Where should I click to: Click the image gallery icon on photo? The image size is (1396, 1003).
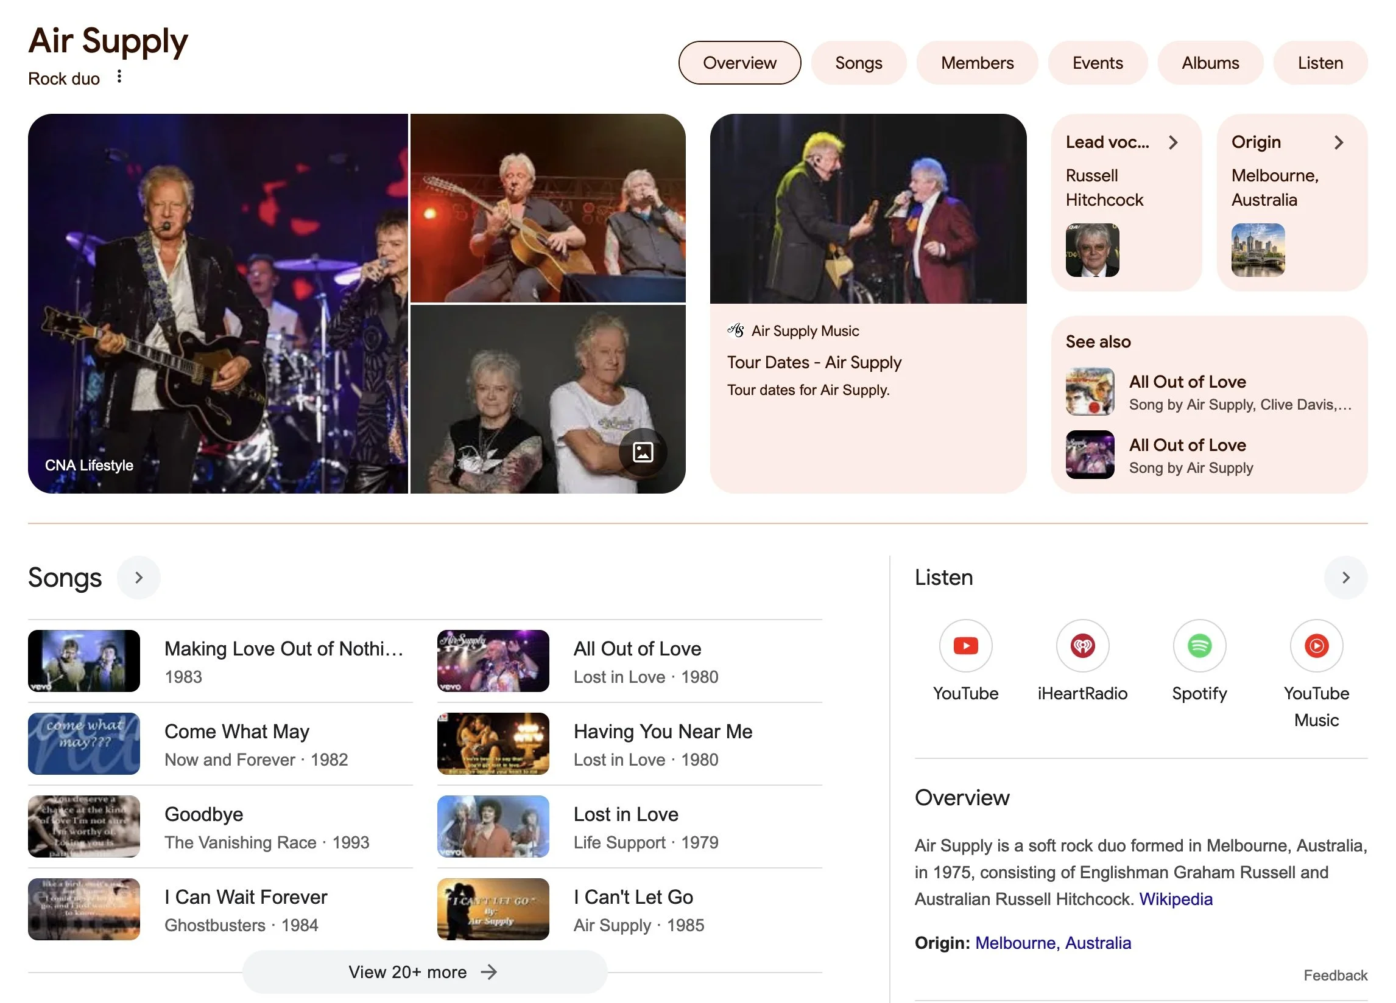[643, 452]
